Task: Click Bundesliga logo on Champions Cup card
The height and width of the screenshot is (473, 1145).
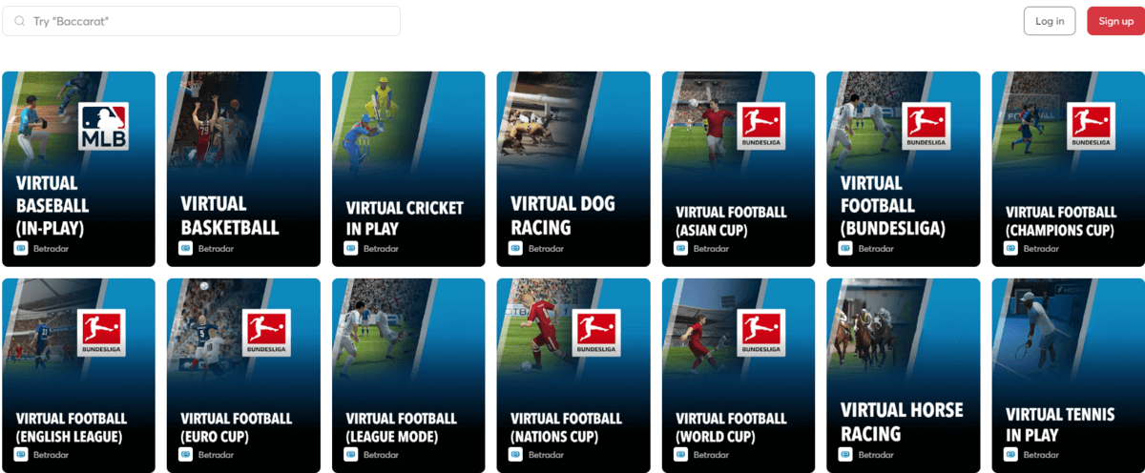Action: point(1092,126)
